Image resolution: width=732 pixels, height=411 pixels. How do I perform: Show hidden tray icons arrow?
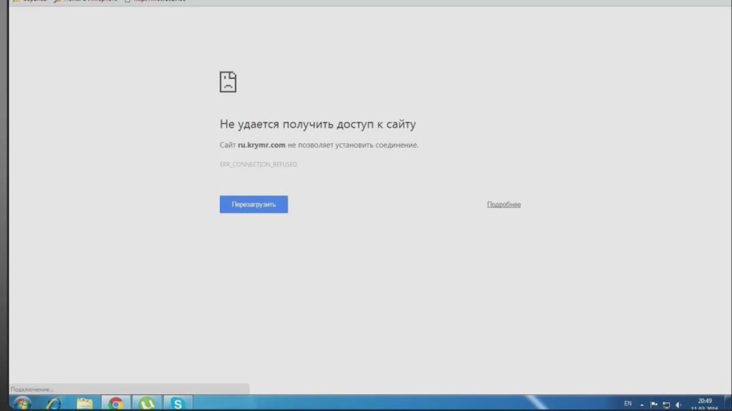point(642,404)
